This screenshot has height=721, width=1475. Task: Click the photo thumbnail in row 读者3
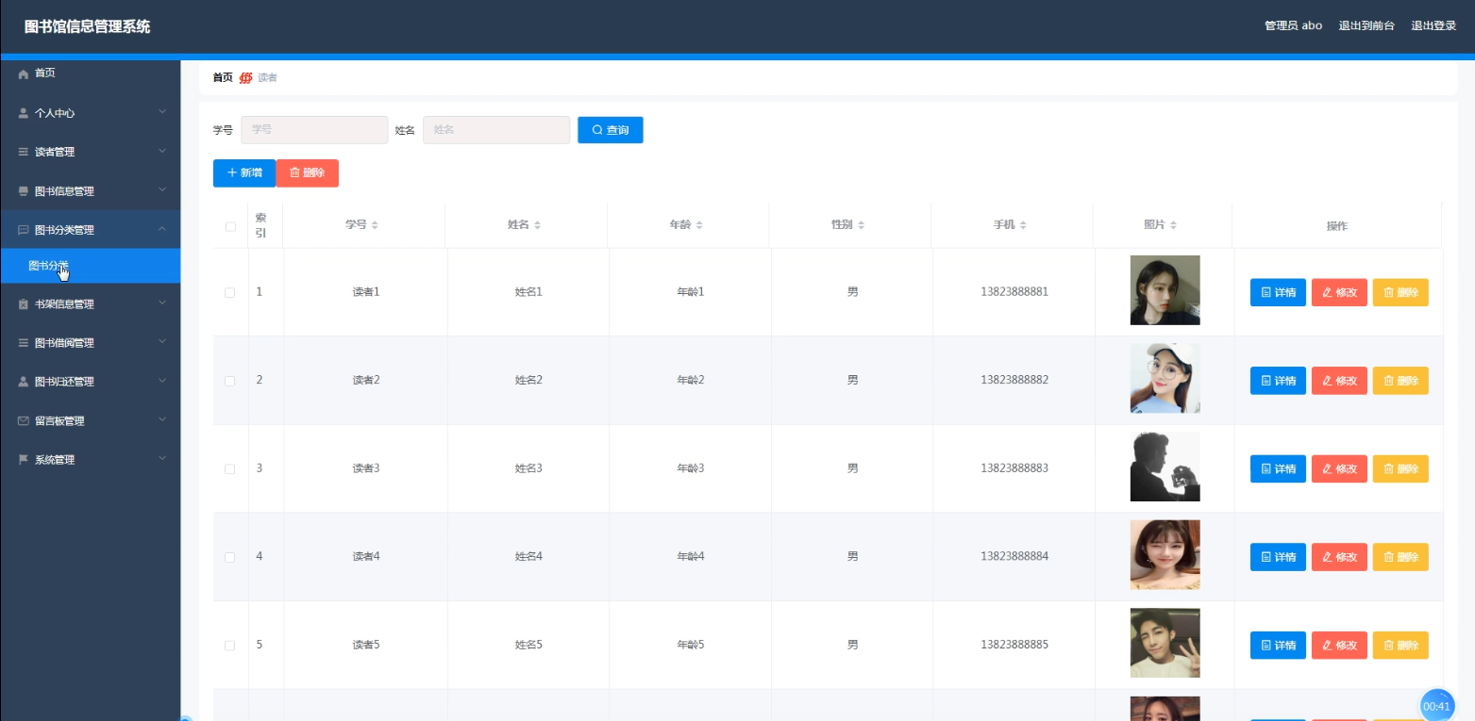[x=1165, y=467]
